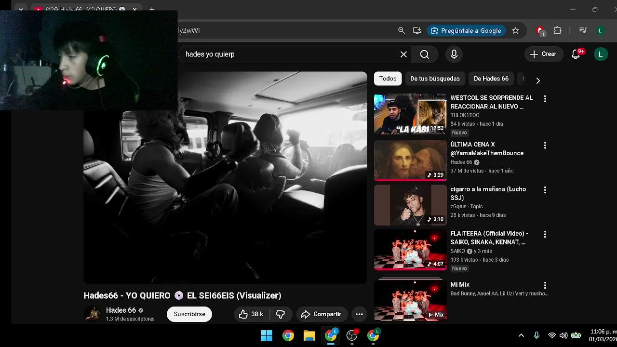Click SAIKO y 3 más channel text
Screen dimensions: 617x347
pos(471,251)
